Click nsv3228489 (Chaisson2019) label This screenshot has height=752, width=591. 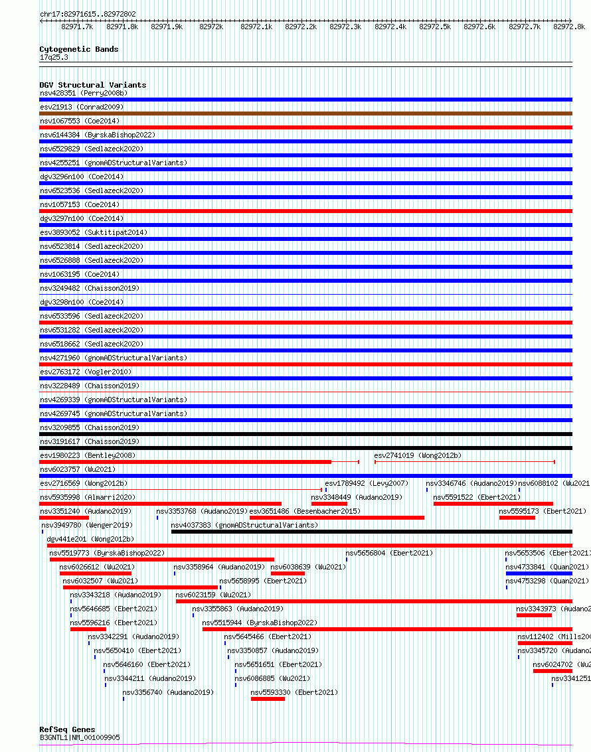[90, 386]
